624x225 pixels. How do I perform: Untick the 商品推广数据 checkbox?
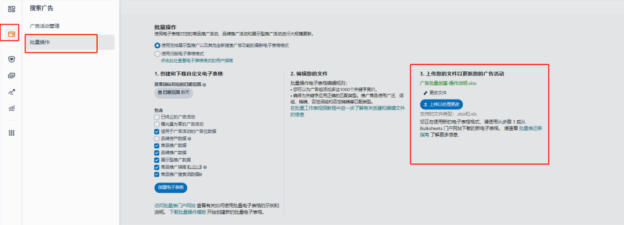tap(157, 146)
